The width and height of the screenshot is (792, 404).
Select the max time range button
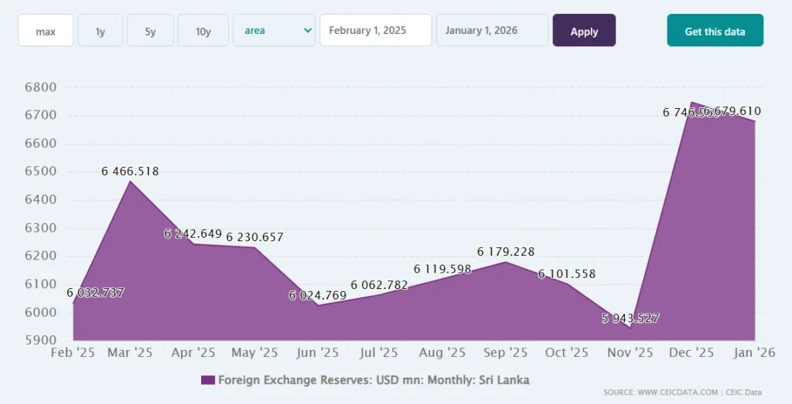46,31
